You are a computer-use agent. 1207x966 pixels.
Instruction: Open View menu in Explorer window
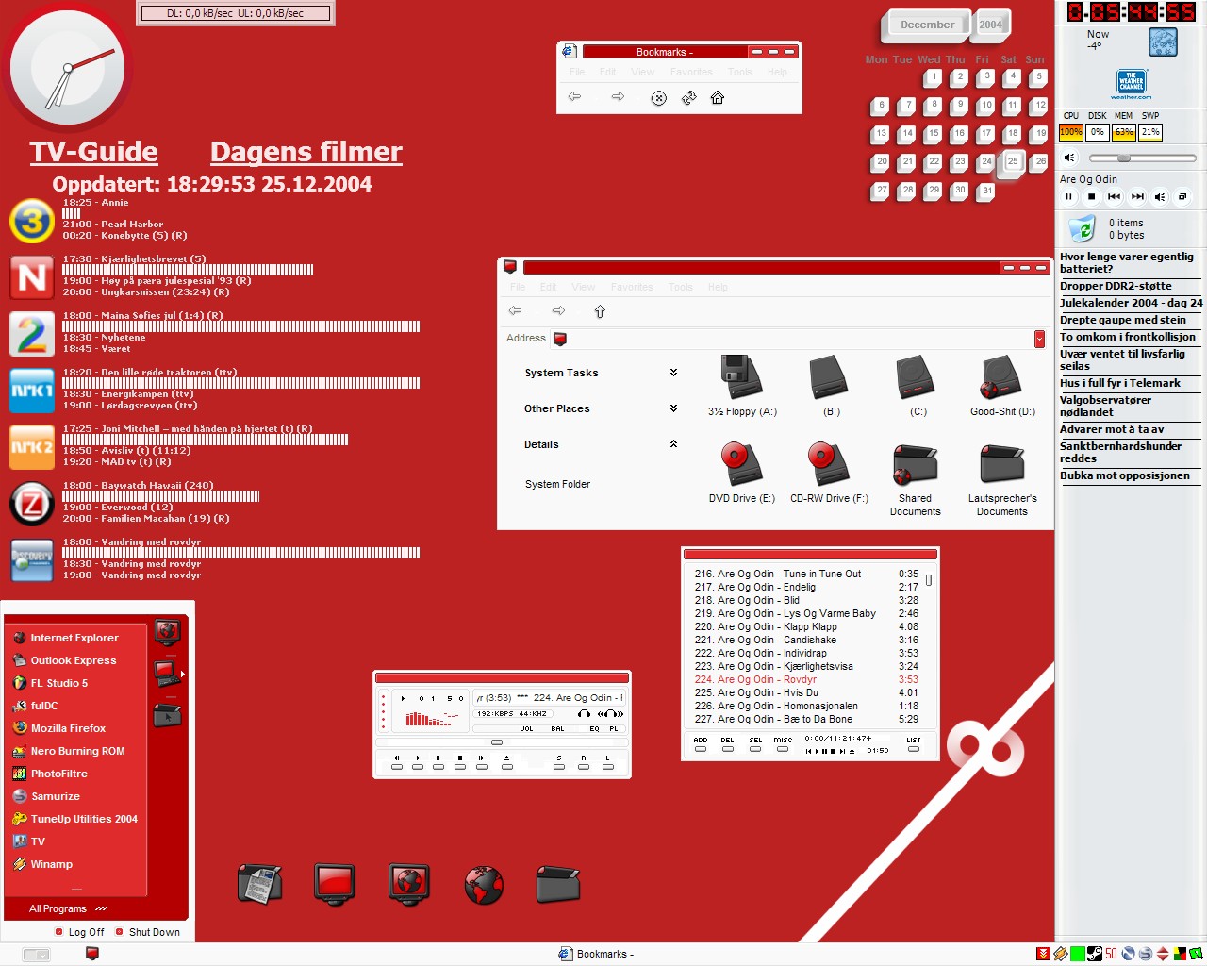(x=584, y=287)
